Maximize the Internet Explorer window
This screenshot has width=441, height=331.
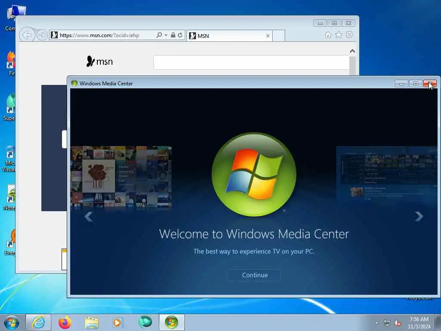(334, 23)
